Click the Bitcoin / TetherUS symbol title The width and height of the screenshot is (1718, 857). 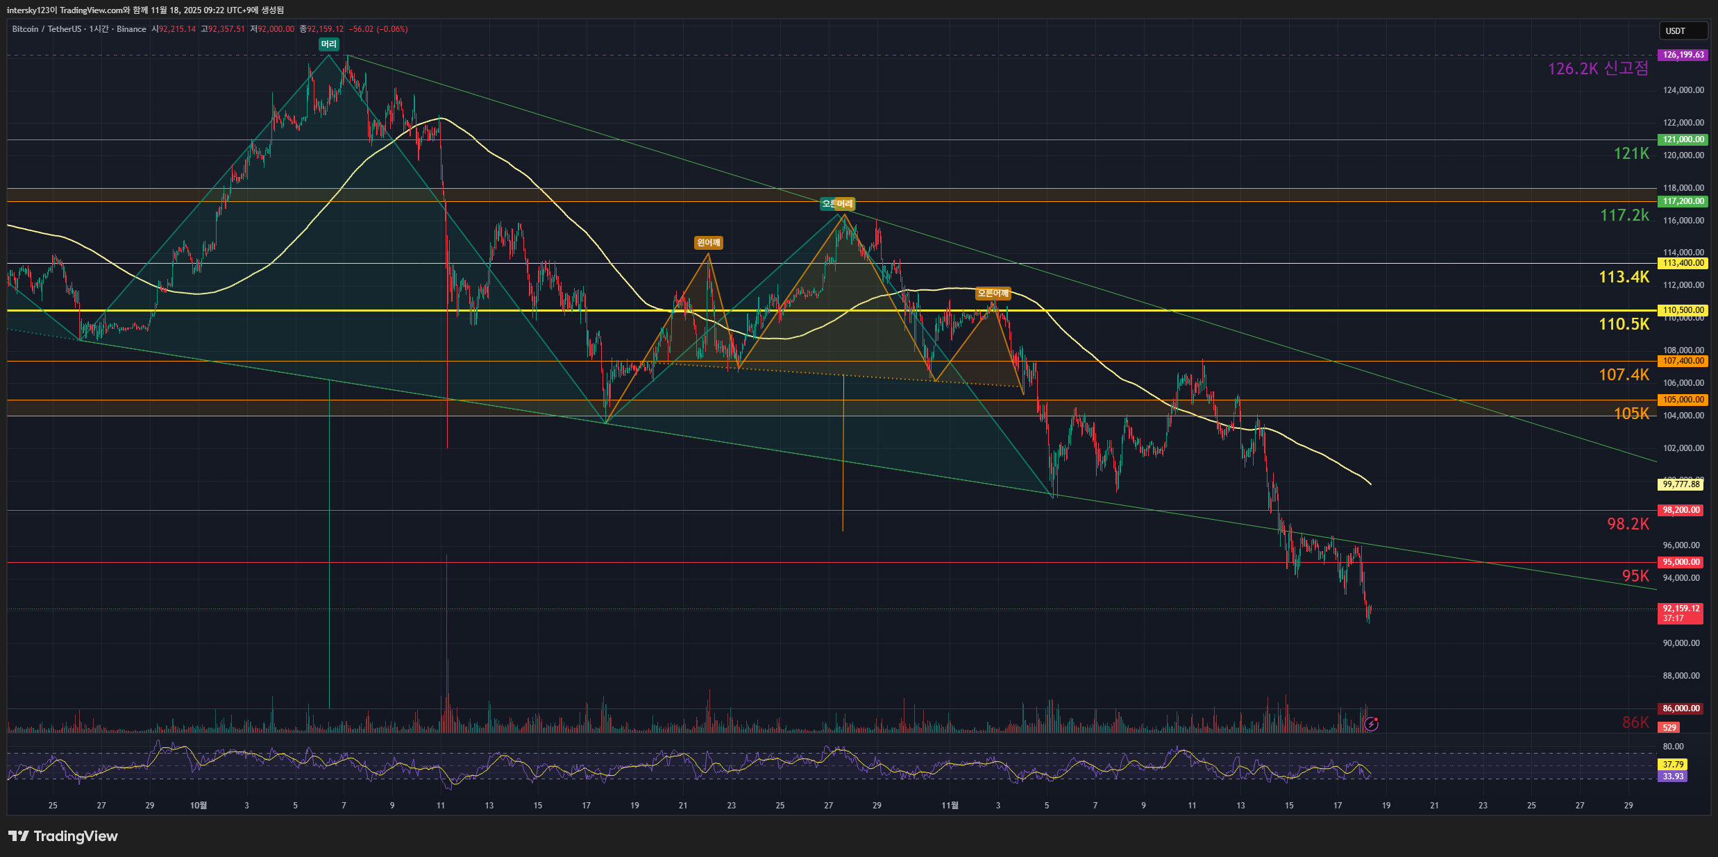tap(46, 29)
